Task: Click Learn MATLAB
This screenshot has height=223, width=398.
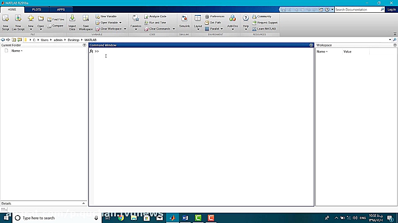Action: [264, 29]
